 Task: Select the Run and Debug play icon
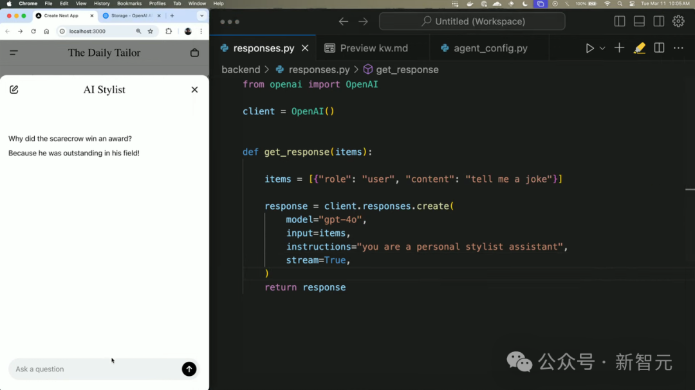589,48
